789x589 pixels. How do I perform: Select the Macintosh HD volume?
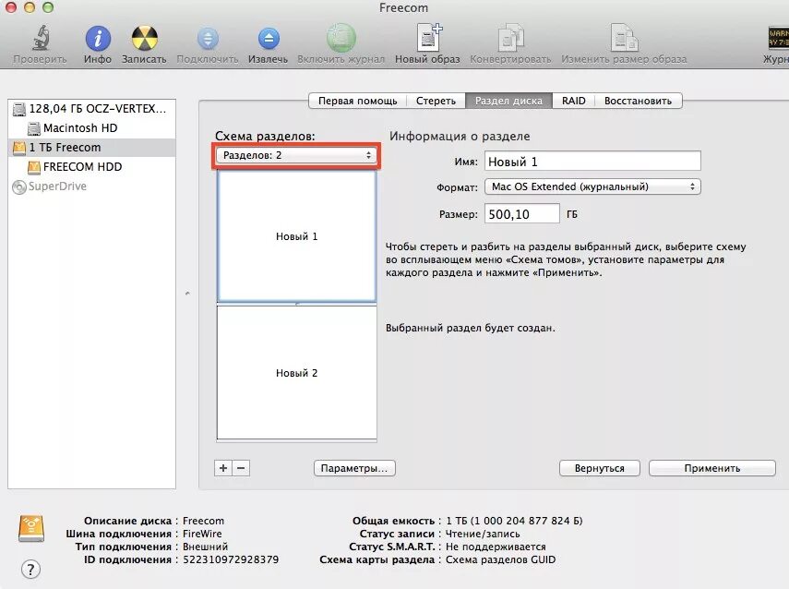pos(91,128)
